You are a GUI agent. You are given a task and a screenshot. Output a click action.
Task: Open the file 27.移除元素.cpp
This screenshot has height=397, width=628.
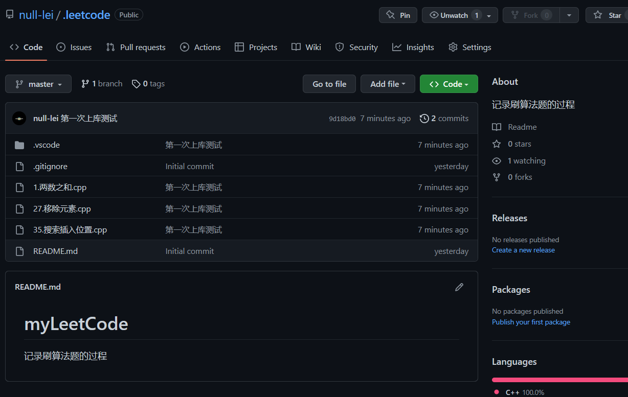click(x=62, y=209)
